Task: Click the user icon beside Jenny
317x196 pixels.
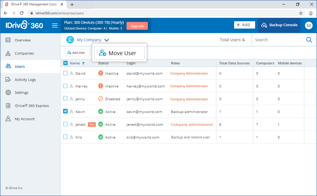Action: click(71, 99)
